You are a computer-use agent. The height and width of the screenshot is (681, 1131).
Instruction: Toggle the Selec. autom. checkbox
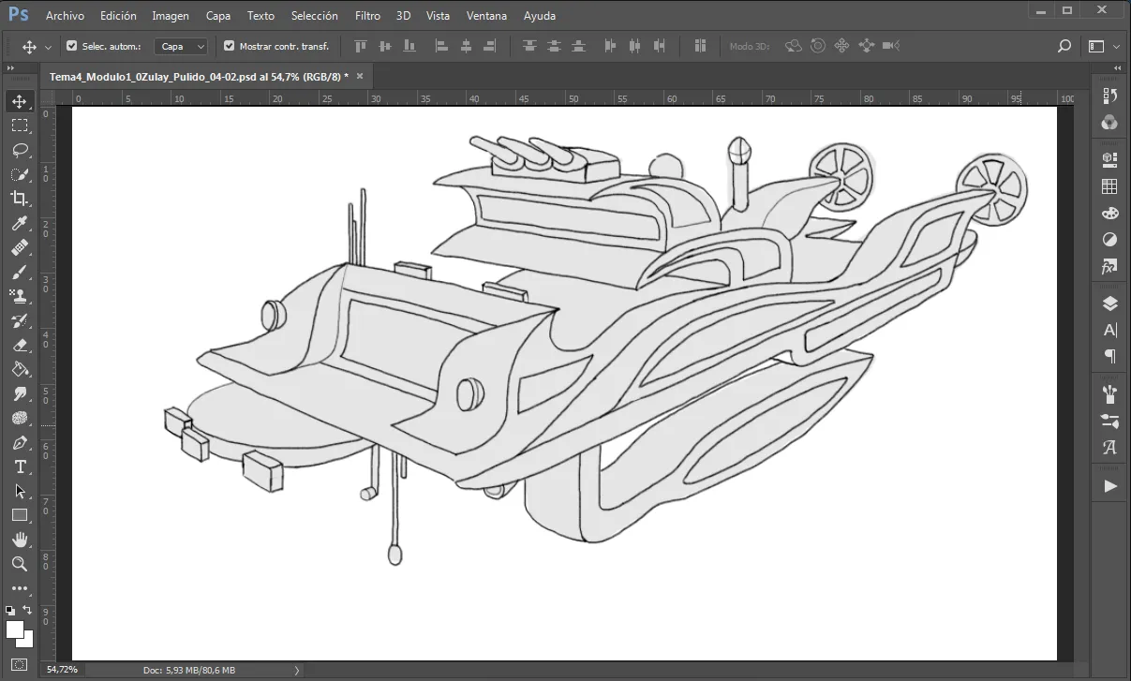click(72, 46)
